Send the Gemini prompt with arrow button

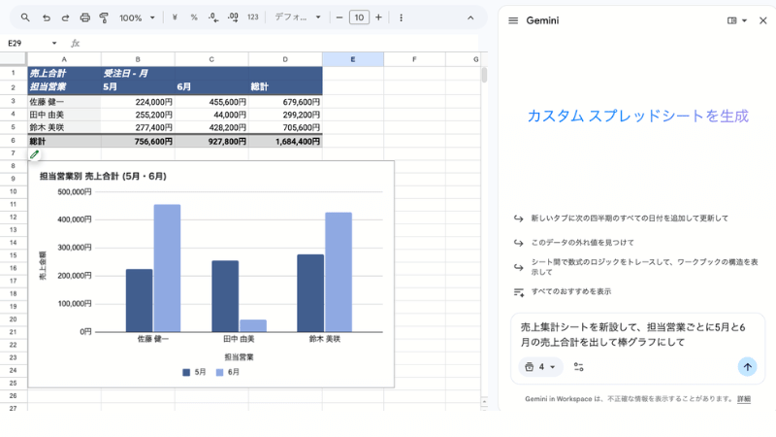pos(747,367)
